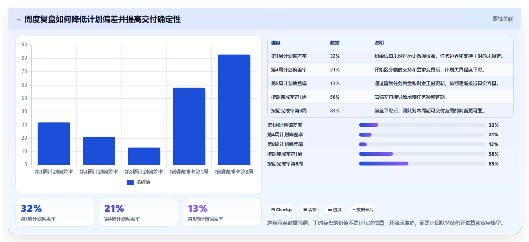This screenshot has height=242, width=529.
Task: Select the 数据卡片 tag chip
Action: click(x=363, y=210)
